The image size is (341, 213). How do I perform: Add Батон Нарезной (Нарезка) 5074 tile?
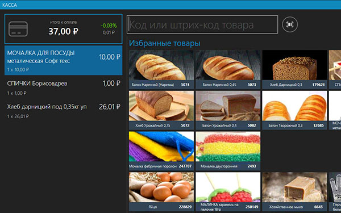coord(161,69)
